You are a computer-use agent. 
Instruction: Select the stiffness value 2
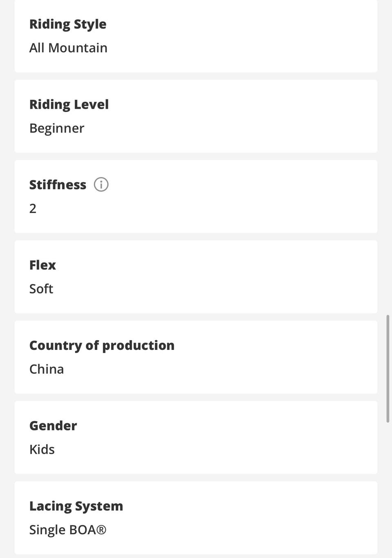[33, 208]
